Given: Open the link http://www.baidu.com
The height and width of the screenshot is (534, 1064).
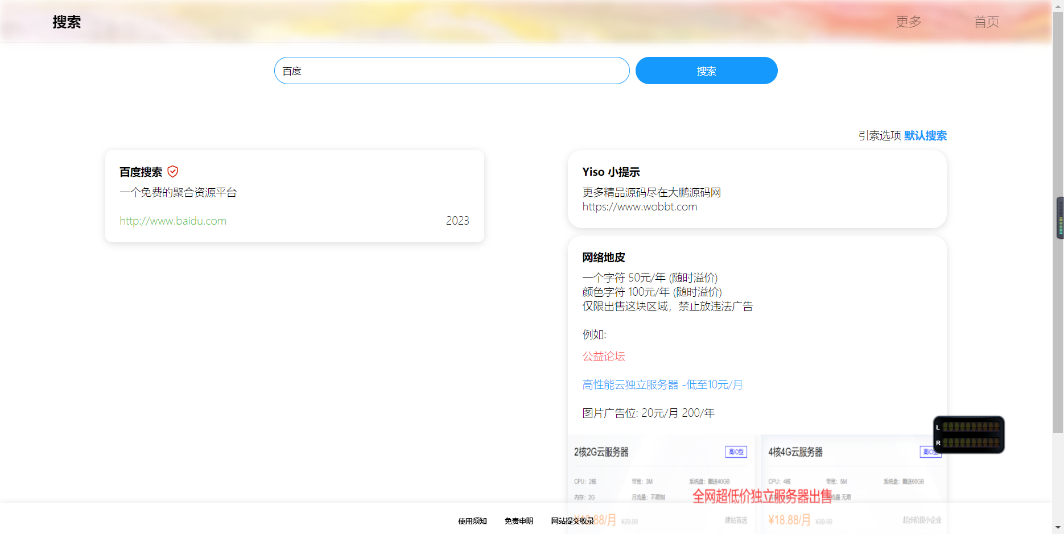Looking at the screenshot, I should click(173, 221).
